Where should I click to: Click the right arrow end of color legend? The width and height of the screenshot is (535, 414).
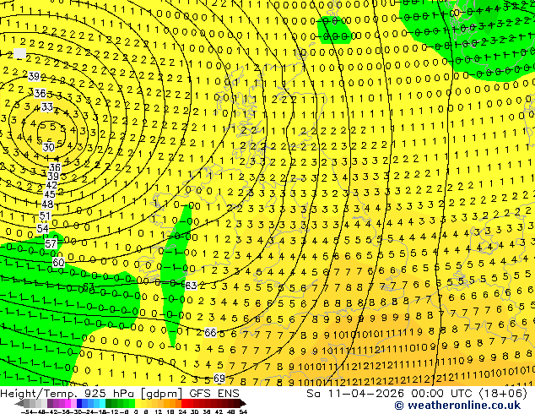click(243, 404)
